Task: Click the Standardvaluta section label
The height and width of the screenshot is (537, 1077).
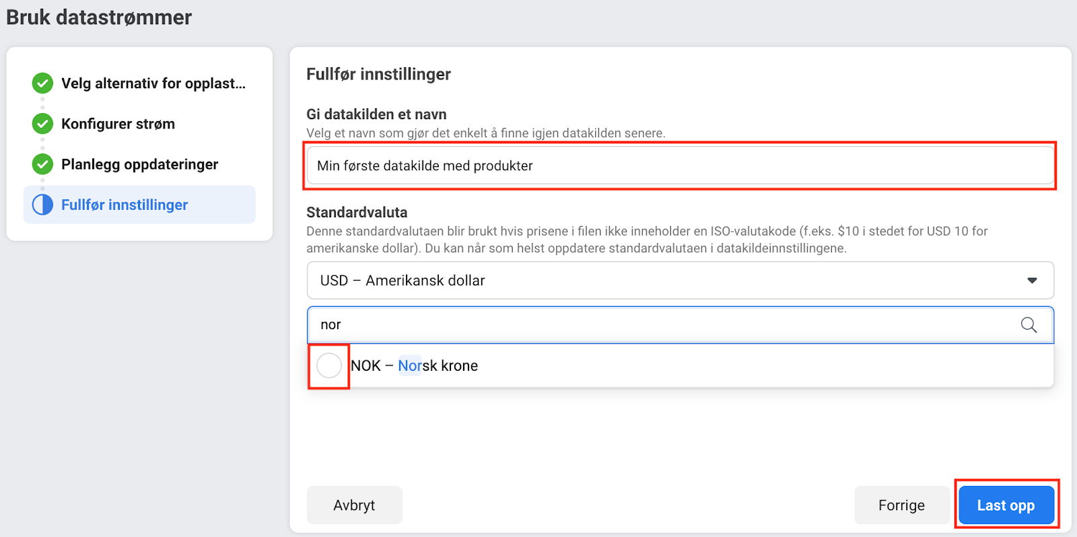Action: pyautogui.click(x=357, y=213)
